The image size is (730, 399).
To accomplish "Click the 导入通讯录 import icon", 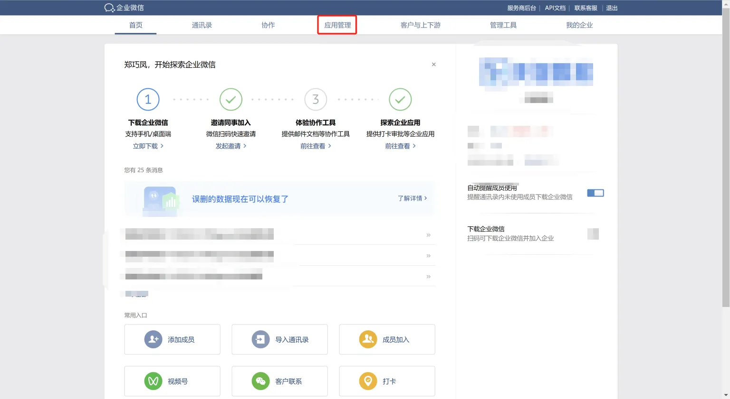I will pyautogui.click(x=260, y=339).
